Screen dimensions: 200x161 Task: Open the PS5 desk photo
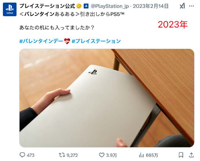(107, 98)
